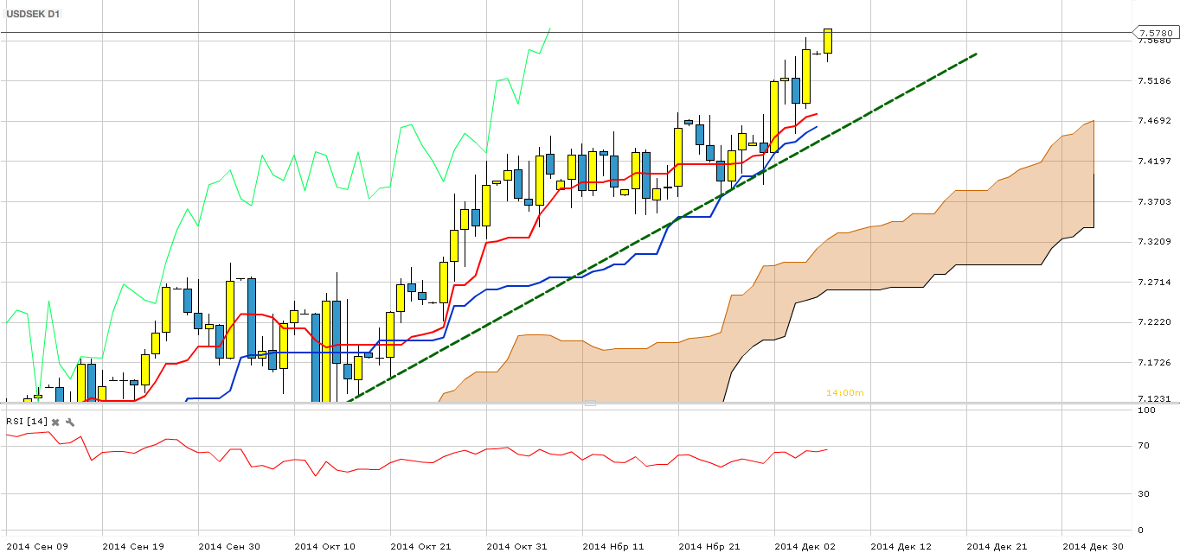1180x553 pixels.
Task: Click the 2014 Дек 02 date label
Action: (x=805, y=546)
